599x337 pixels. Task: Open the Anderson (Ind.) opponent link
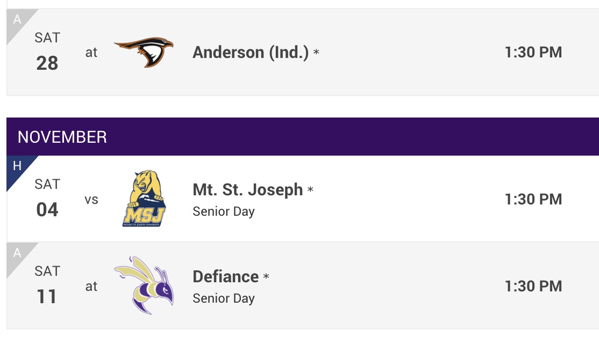[x=251, y=52]
